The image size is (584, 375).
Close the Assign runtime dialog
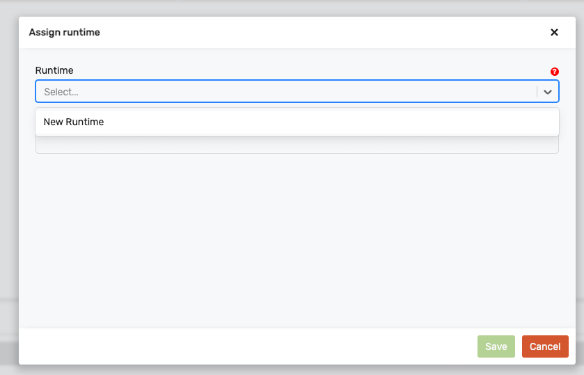coord(554,32)
